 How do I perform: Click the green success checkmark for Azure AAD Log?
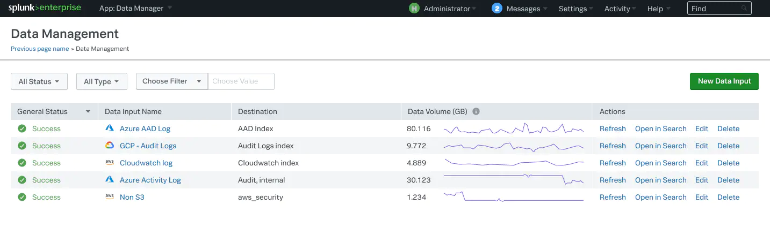tap(22, 128)
